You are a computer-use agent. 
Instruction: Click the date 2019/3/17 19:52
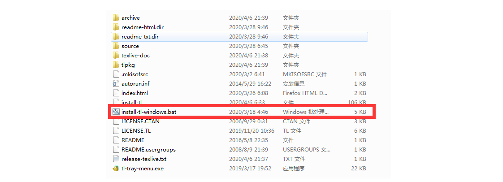[x=250, y=168]
